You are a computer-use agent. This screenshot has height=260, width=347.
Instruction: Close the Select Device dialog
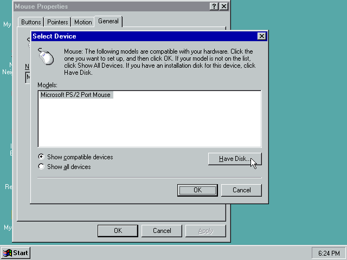pos(262,36)
